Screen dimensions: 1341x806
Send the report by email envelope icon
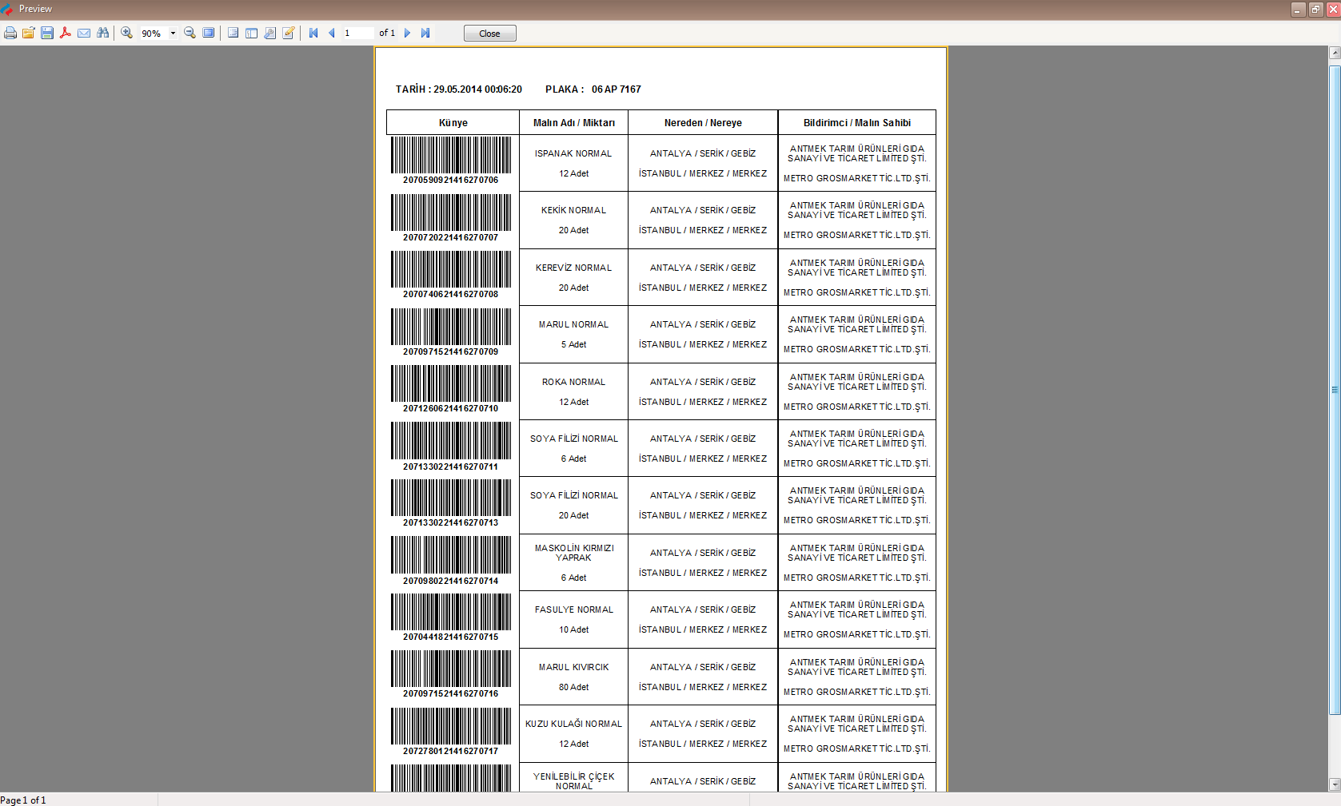click(84, 33)
